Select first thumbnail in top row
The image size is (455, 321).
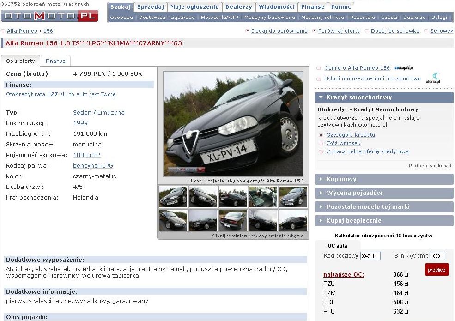[x=173, y=197]
